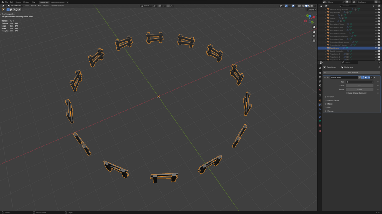Select the tweak tool icon in the viewport toolbar
Viewport: 382px width, 214px height.
3,10
